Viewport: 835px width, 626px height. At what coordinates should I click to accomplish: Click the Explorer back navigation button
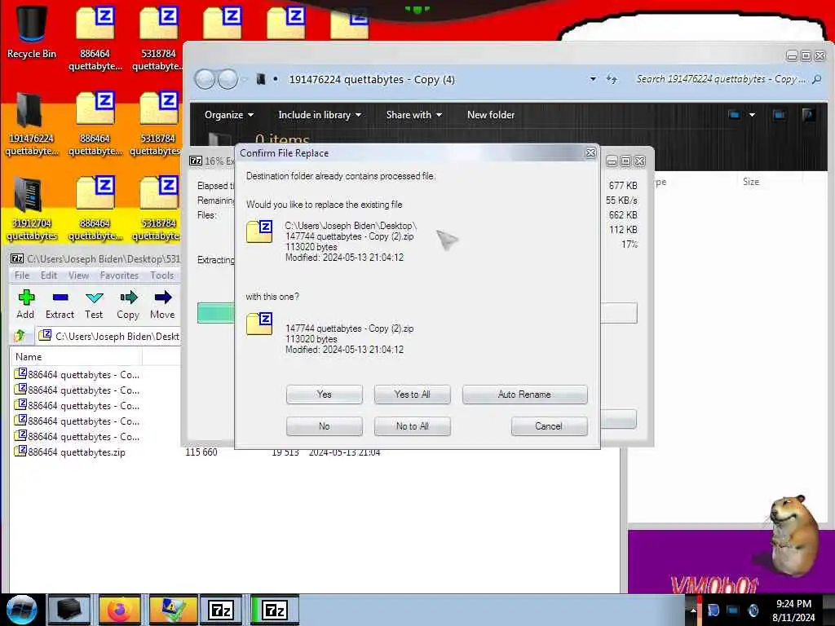click(x=205, y=79)
